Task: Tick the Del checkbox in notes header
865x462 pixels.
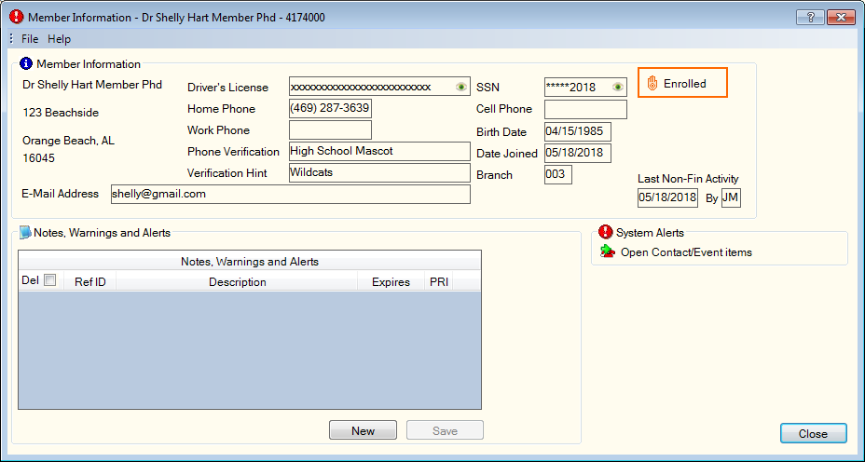Action: click(49, 280)
